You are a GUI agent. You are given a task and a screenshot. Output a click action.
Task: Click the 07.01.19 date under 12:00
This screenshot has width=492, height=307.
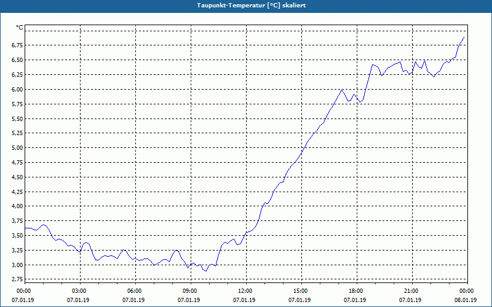(x=244, y=300)
